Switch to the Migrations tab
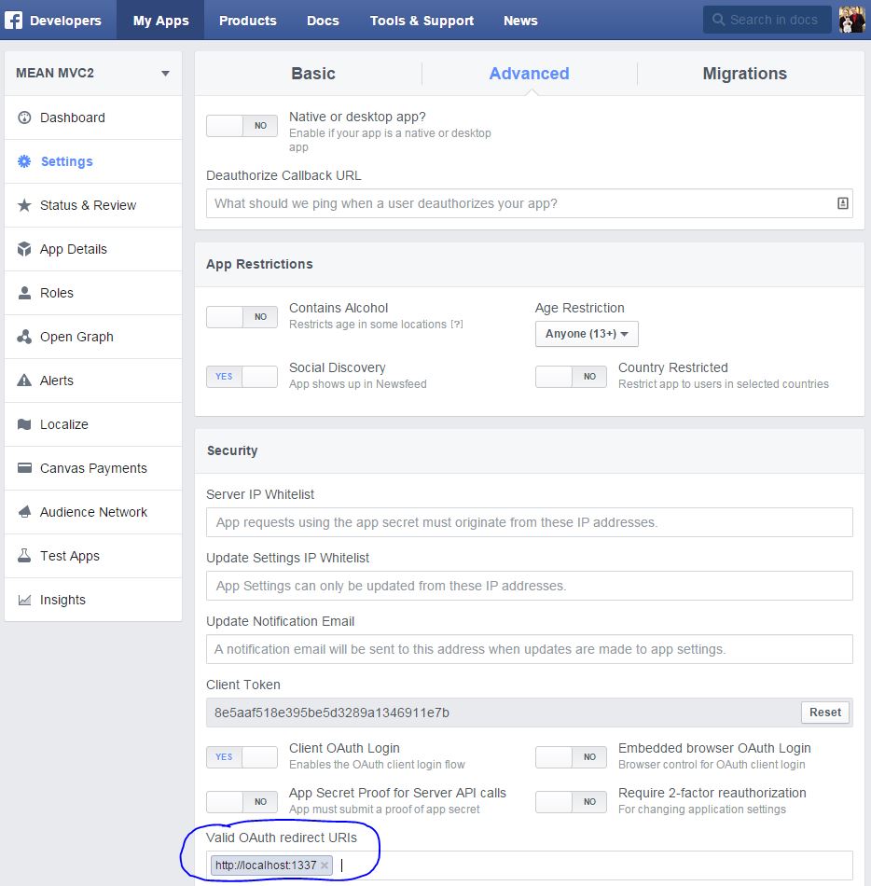Screen dimensions: 871x886 744,74
